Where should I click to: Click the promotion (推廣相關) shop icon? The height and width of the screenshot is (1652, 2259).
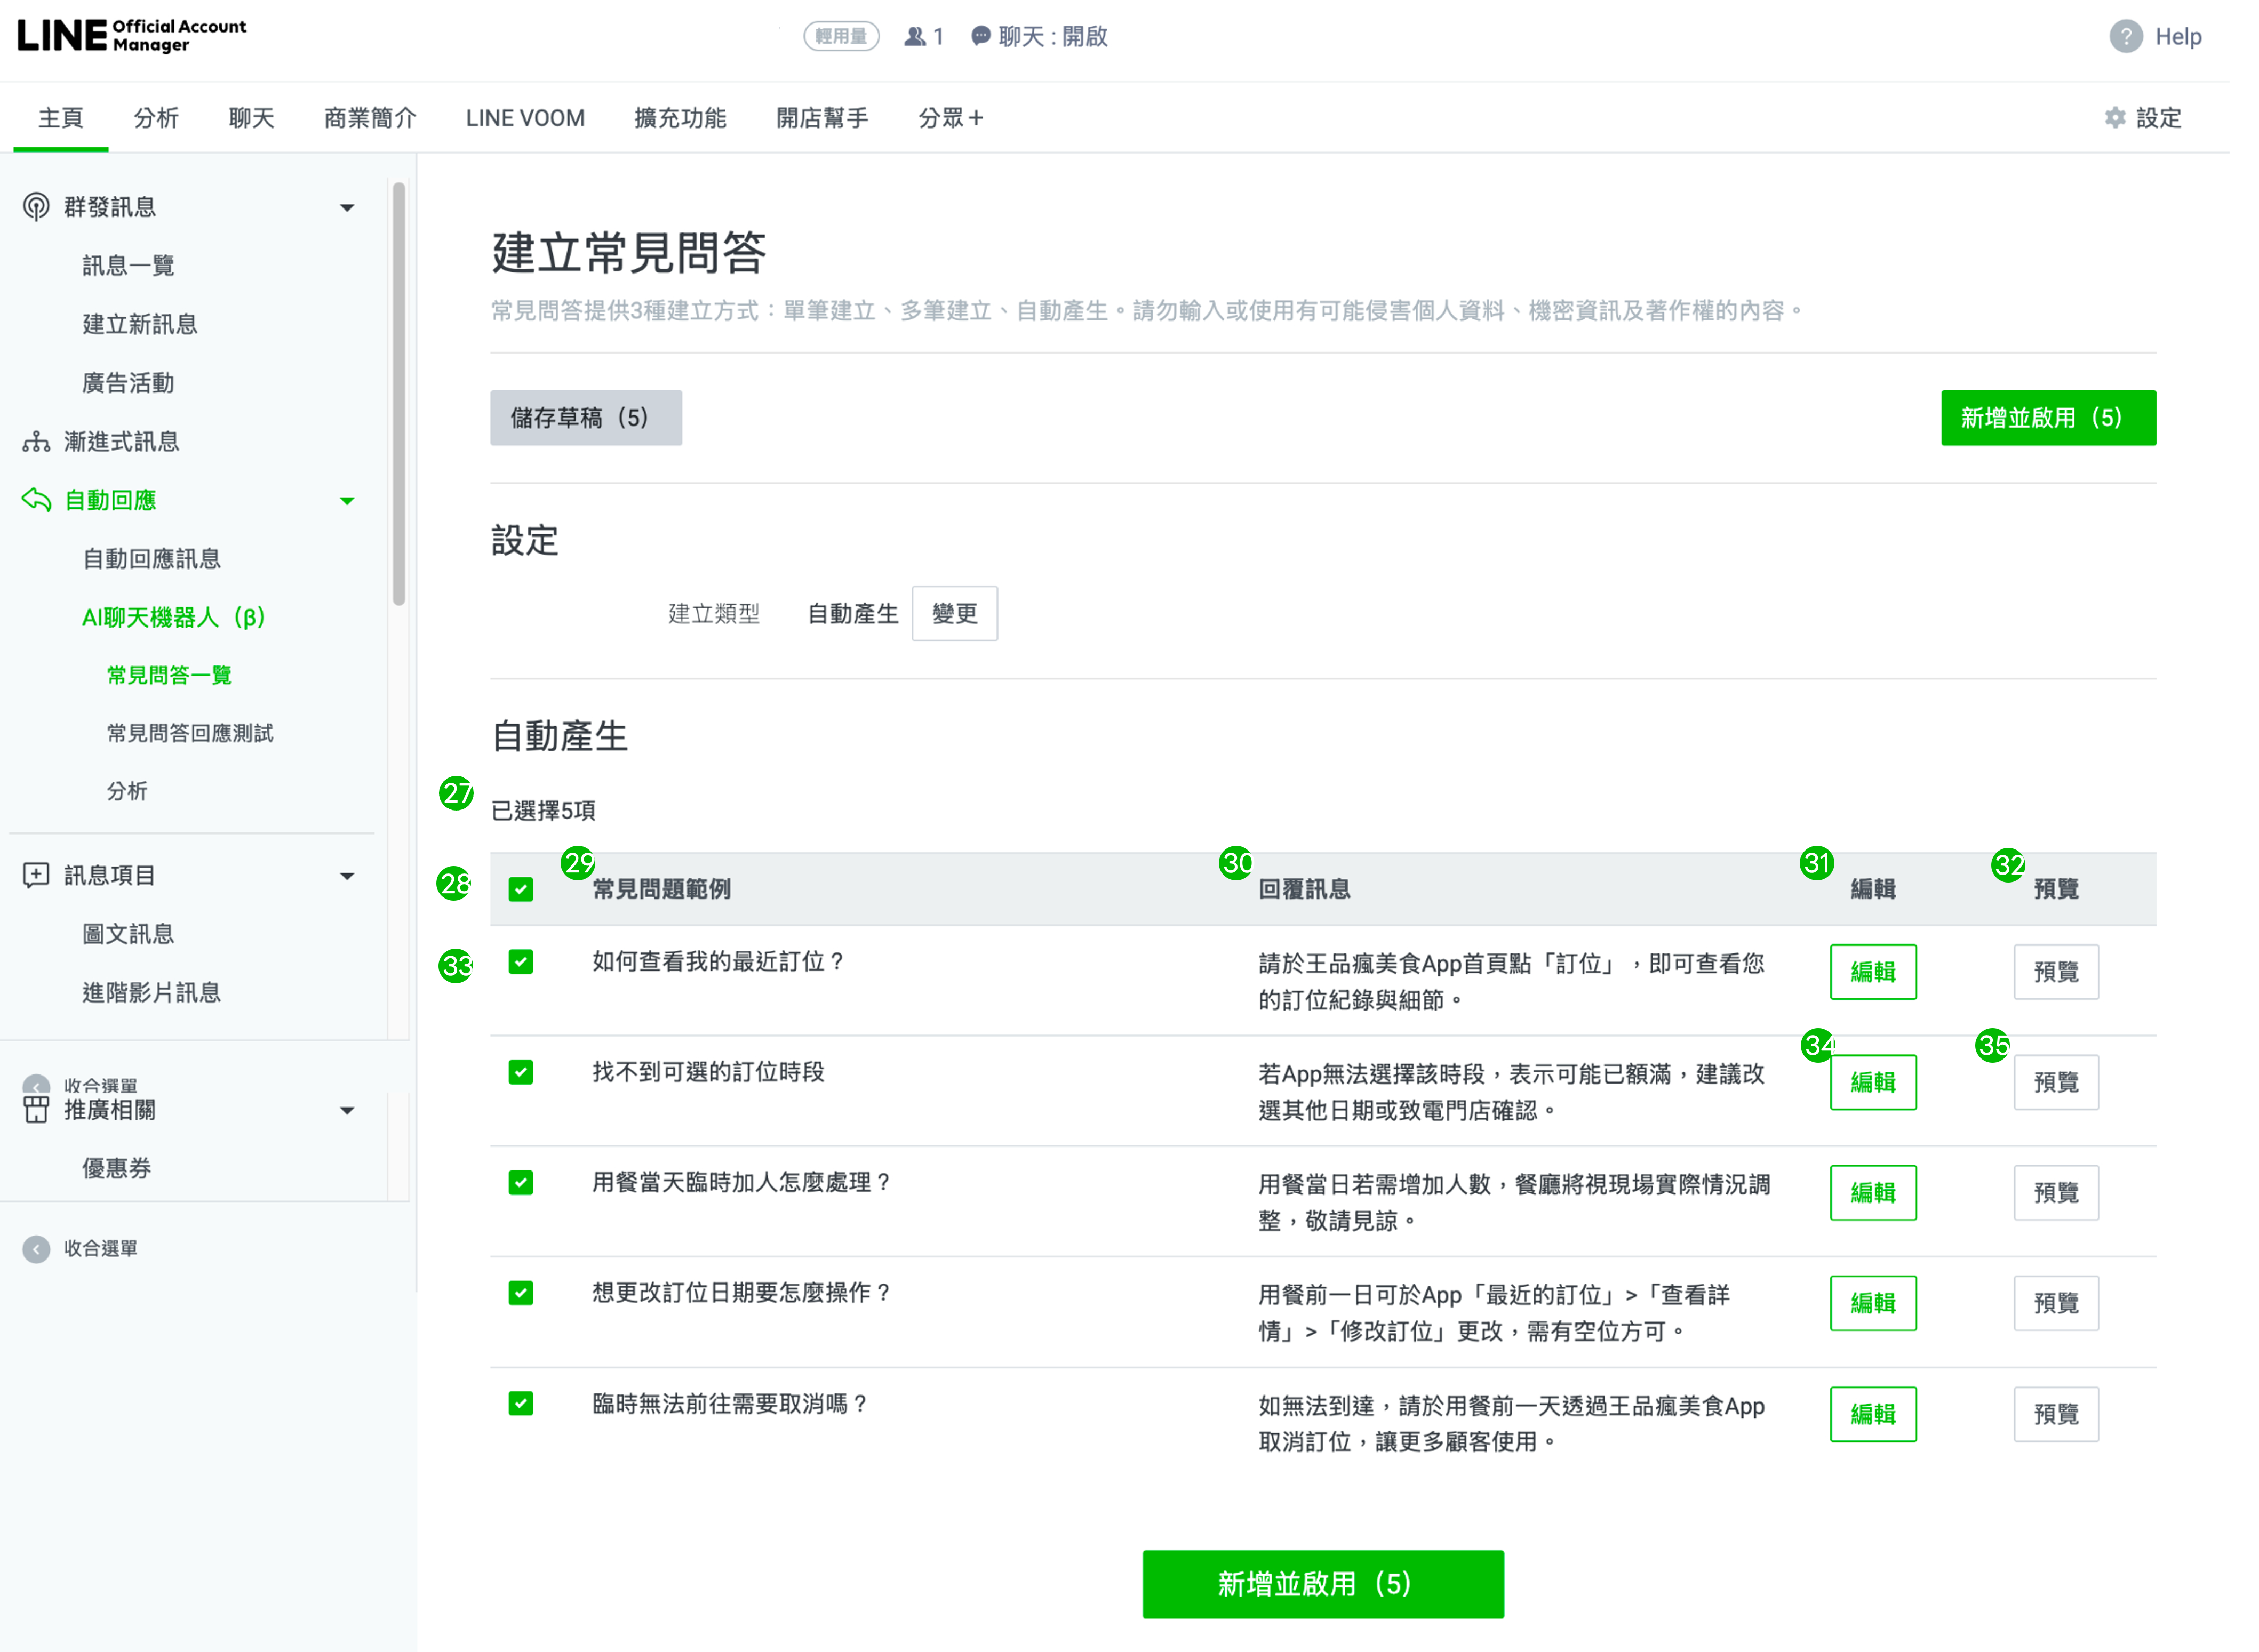tap(36, 1110)
